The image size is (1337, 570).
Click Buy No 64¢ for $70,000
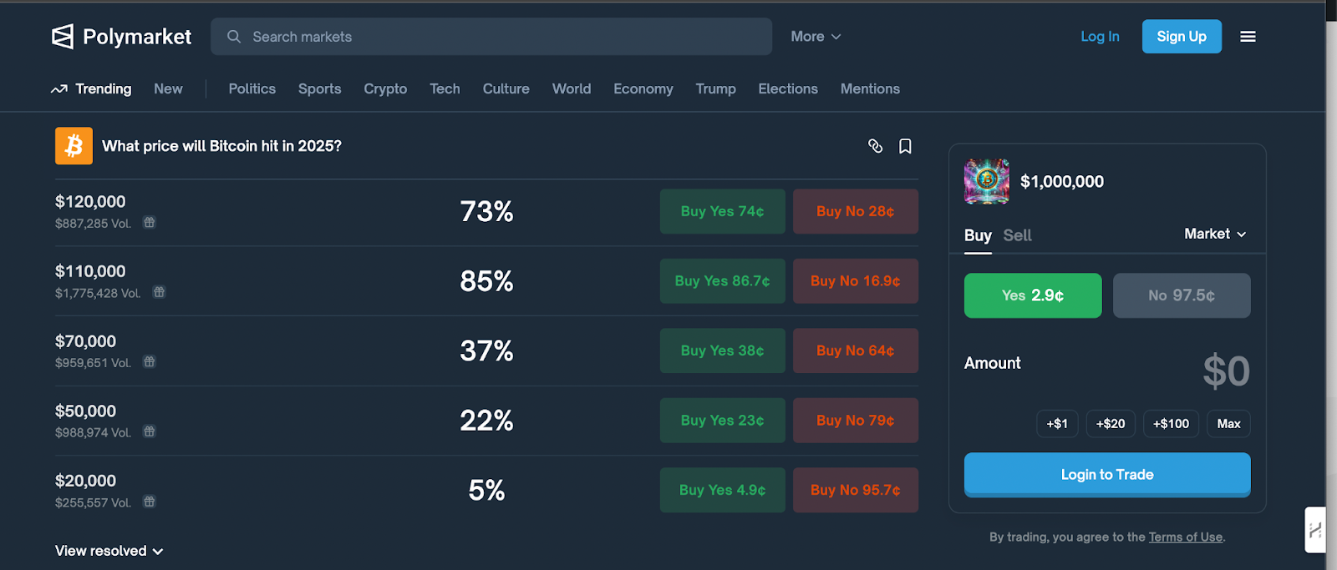coord(856,351)
